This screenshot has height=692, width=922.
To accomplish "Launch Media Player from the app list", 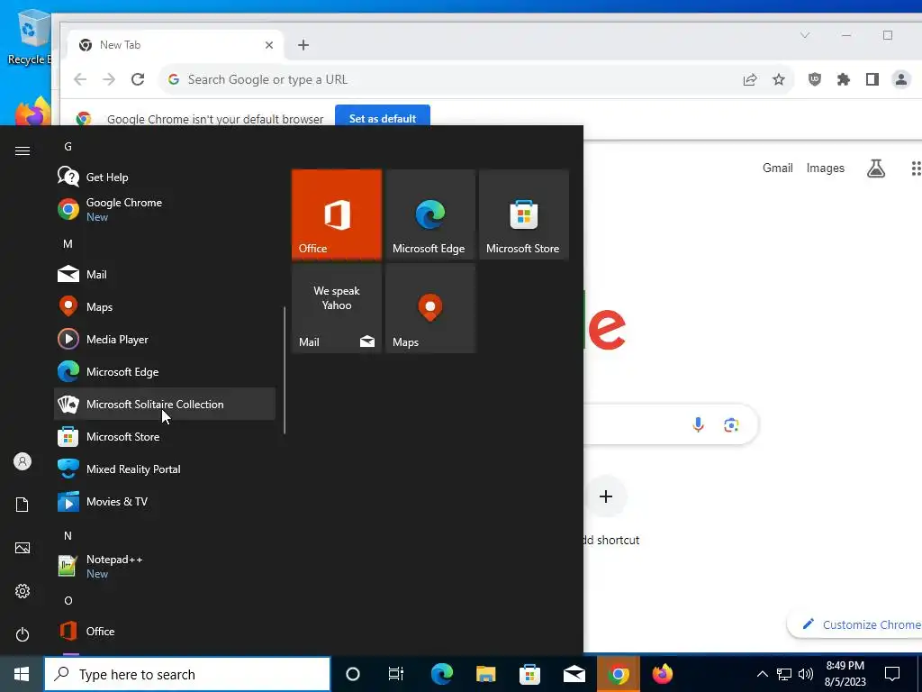I will [x=165, y=339].
